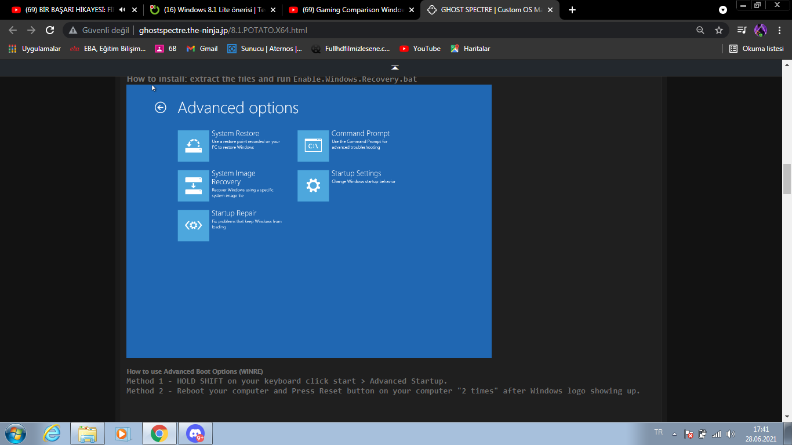Open the media control playlist icon
Screen dimensions: 792x445
[x=742, y=30]
